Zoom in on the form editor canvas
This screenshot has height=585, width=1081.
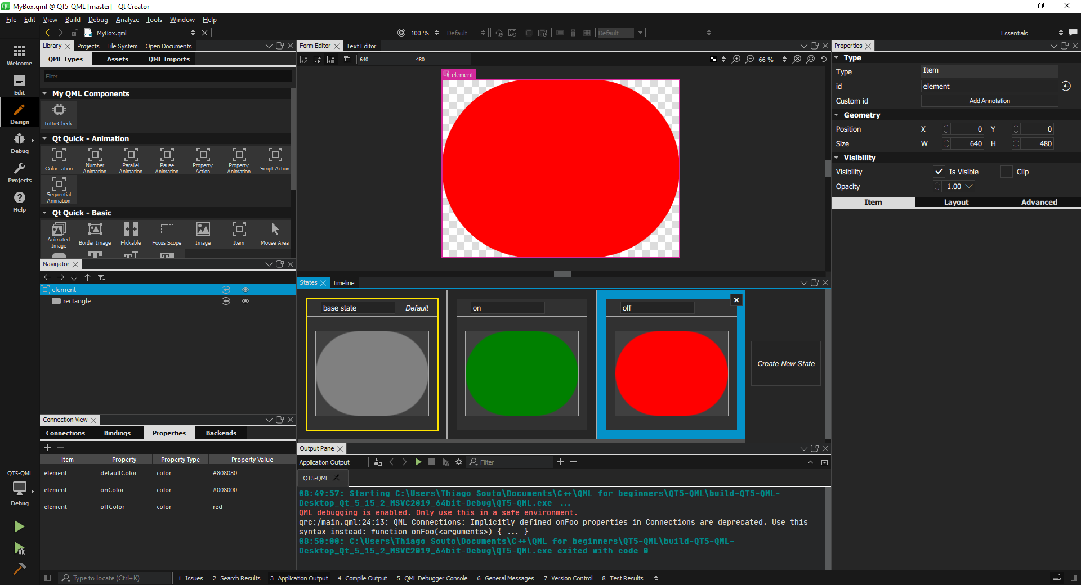pyautogui.click(x=736, y=59)
